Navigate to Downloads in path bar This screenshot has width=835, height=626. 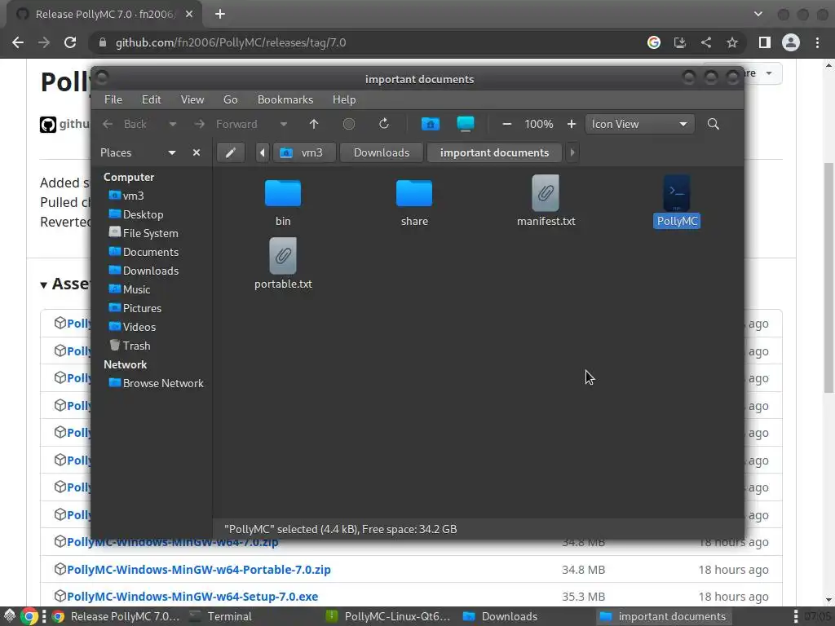coord(382,152)
